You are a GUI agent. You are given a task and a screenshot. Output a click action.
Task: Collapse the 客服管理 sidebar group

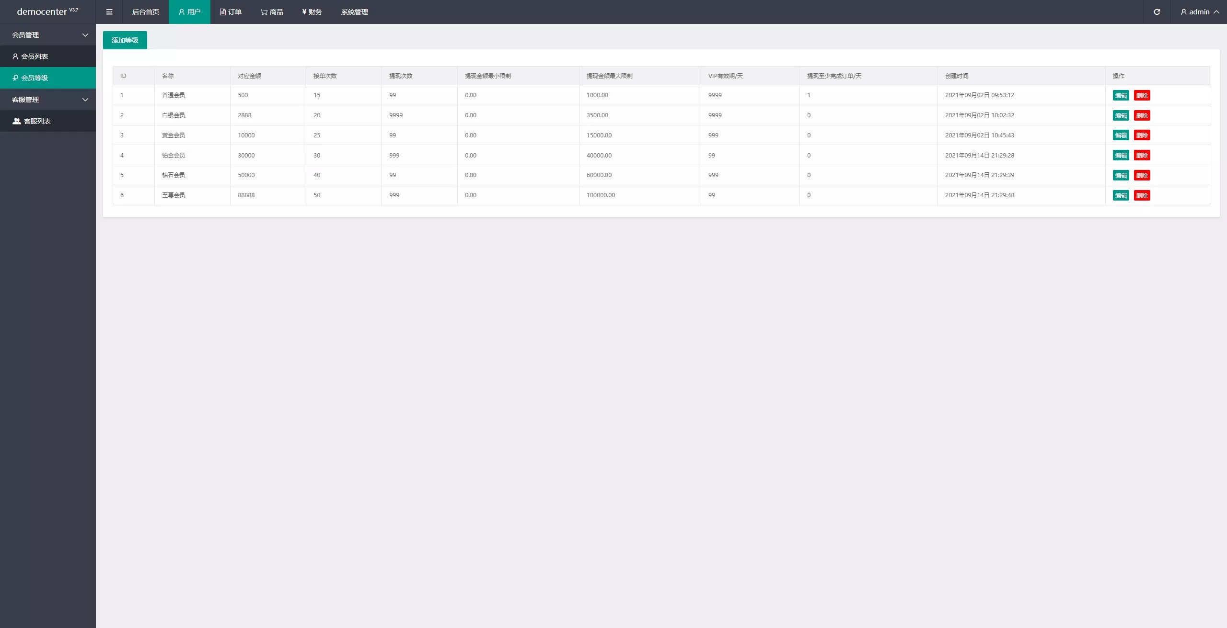[85, 100]
